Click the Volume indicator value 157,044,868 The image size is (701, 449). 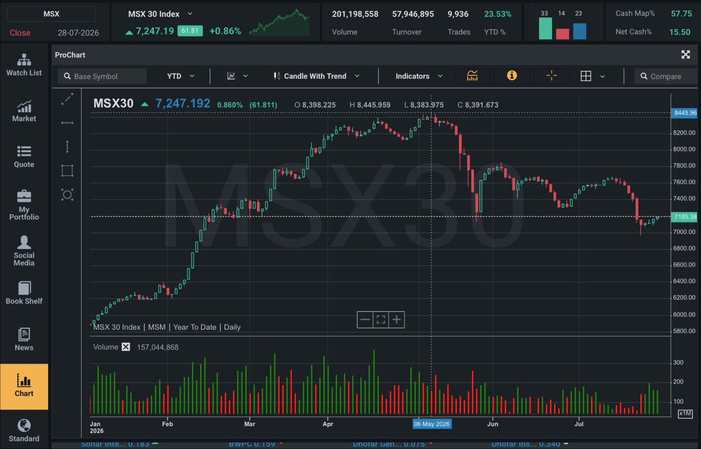(x=158, y=347)
